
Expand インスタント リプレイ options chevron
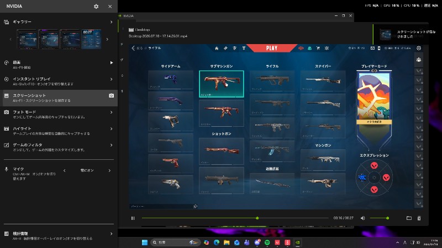click(112, 79)
